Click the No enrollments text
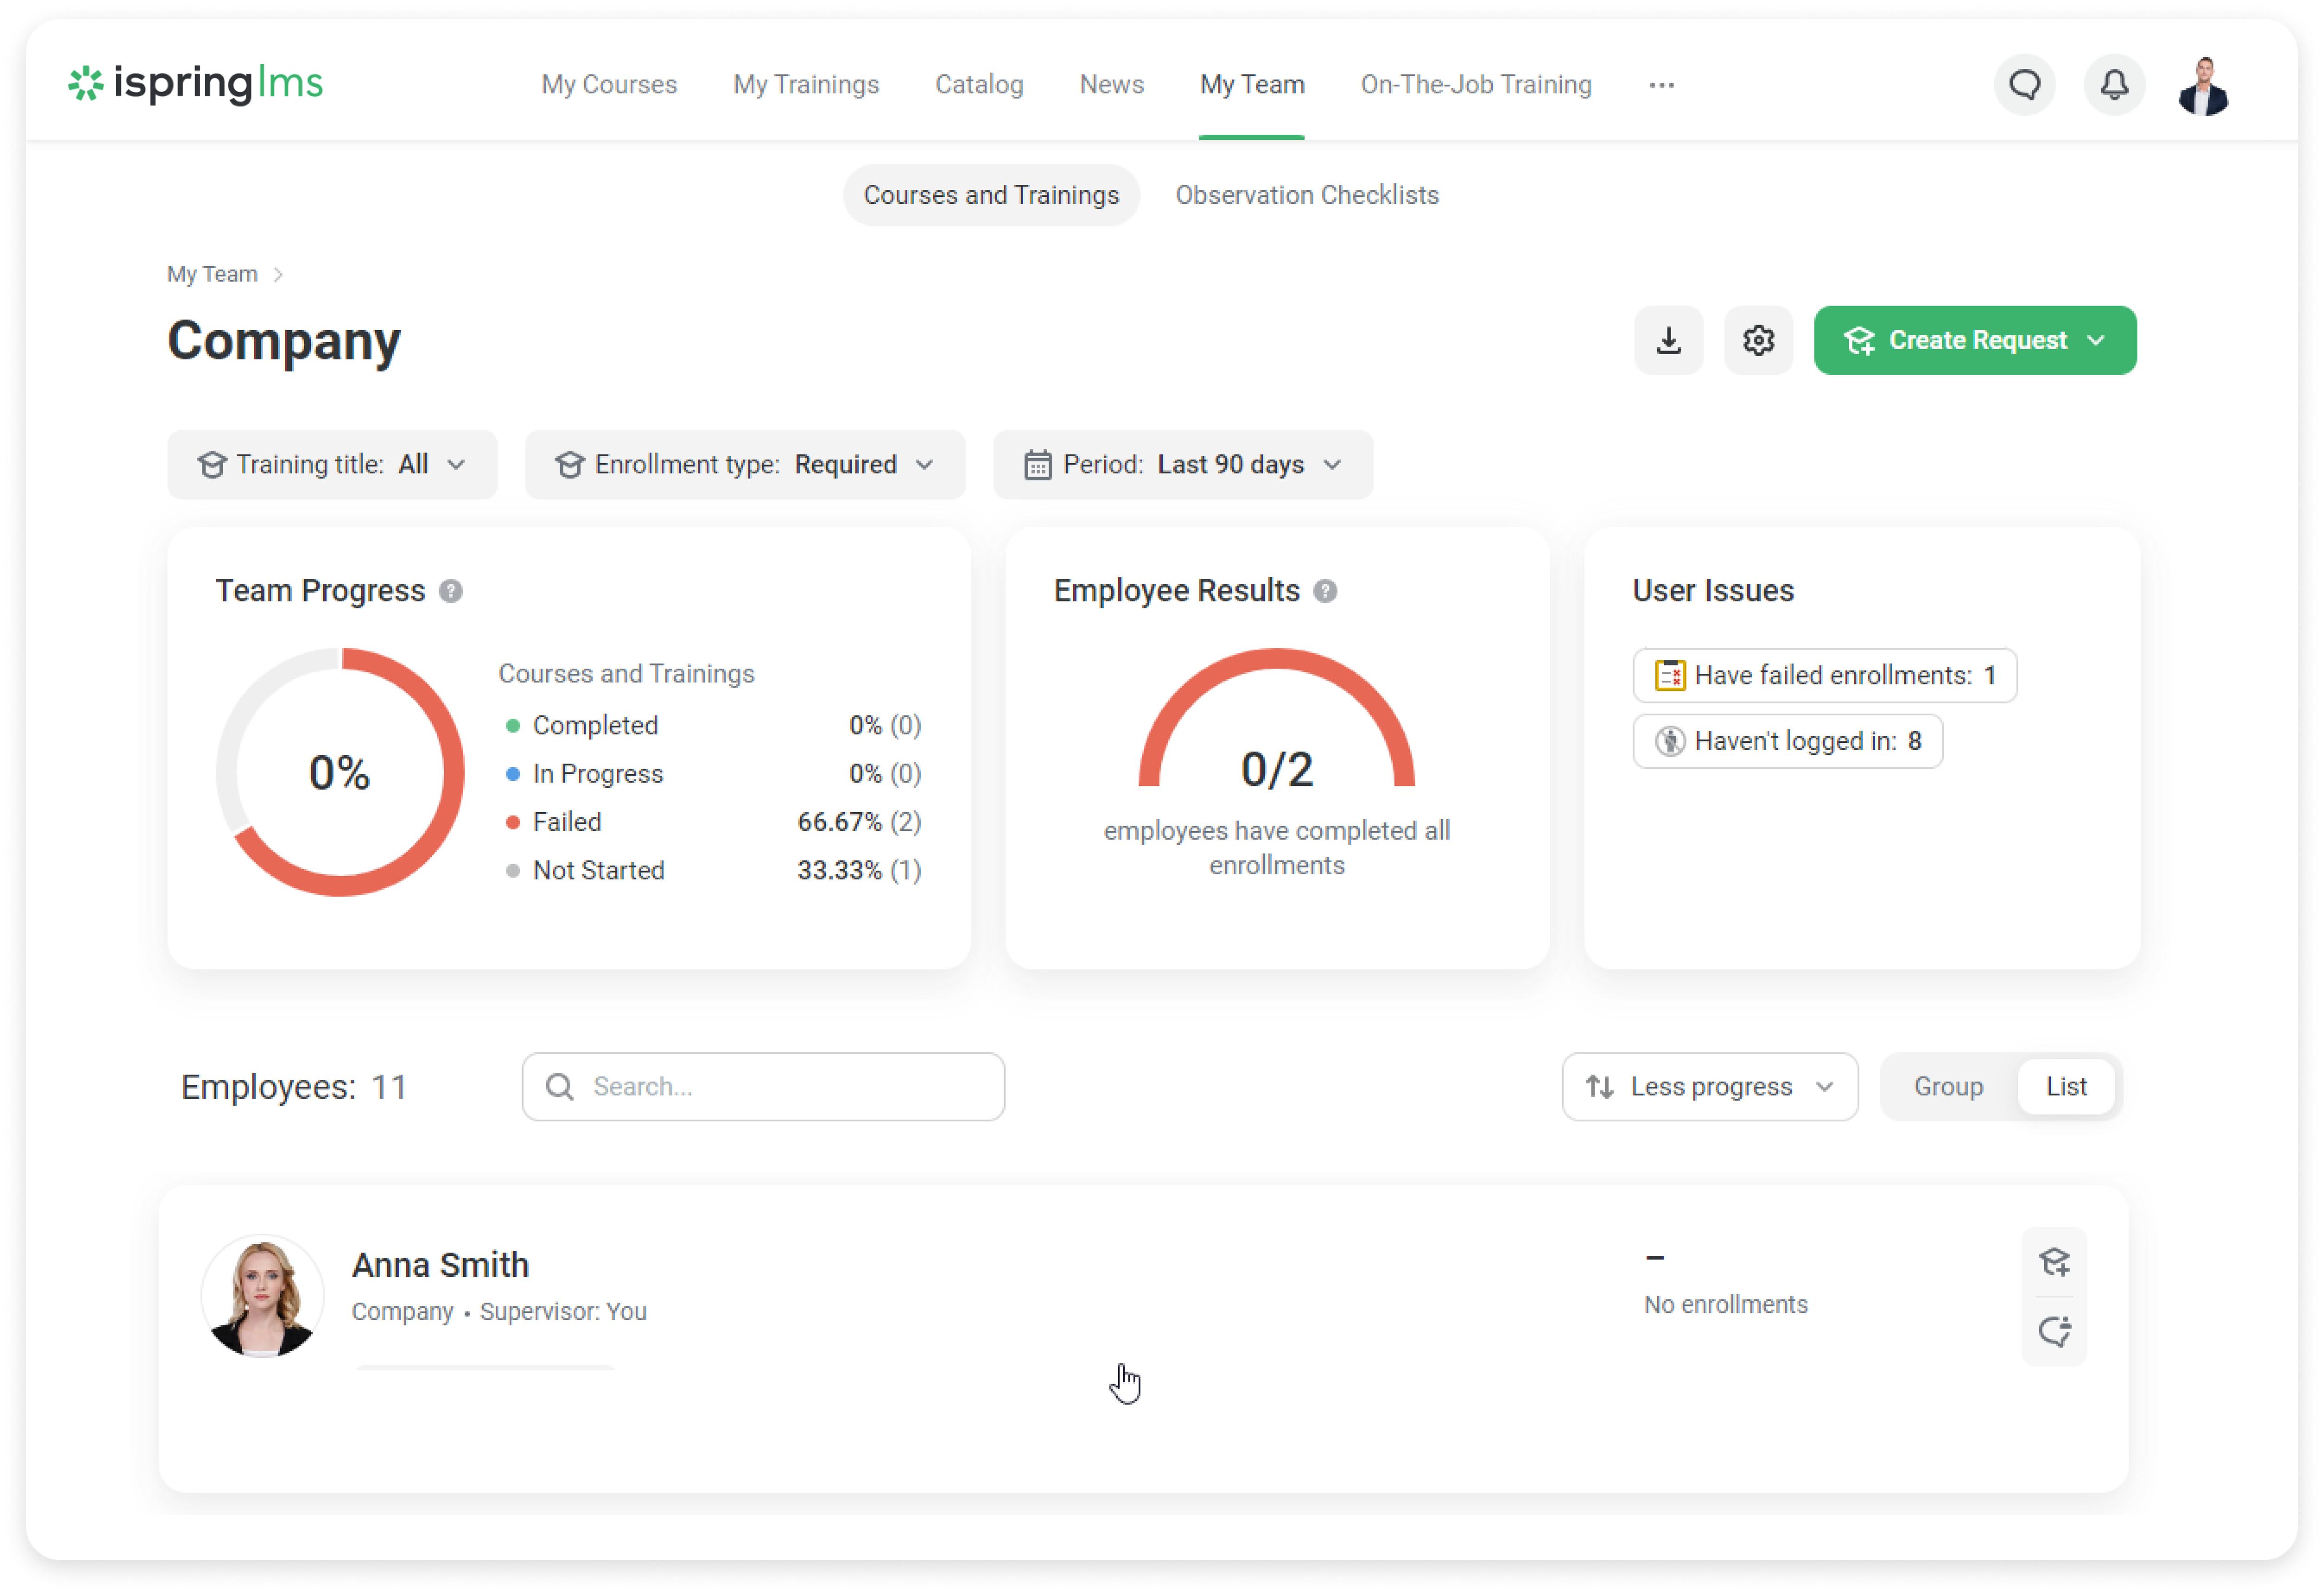Image resolution: width=2324 pixels, height=1593 pixels. (1726, 1306)
